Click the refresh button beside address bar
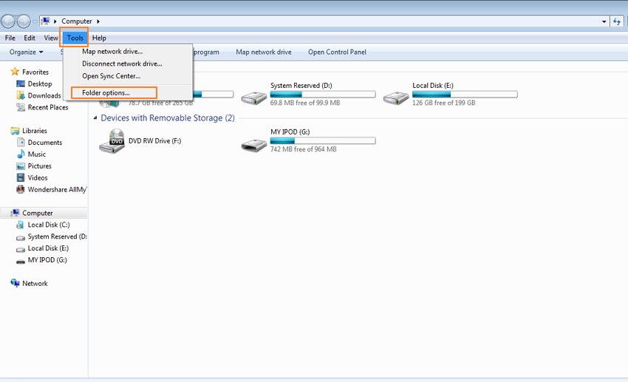The image size is (628, 382). [617, 21]
